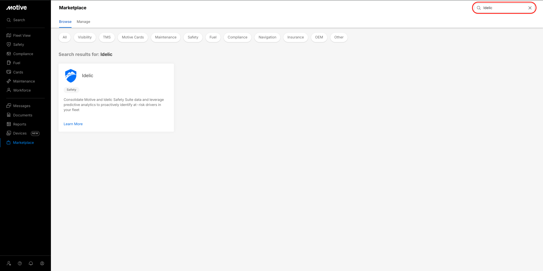Click the Safety shield icon in sidebar

pyautogui.click(x=9, y=44)
